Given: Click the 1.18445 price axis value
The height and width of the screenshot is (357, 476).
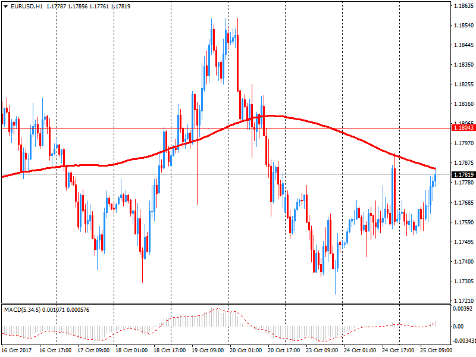Looking at the screenshot, I should click(x=464, y=45).
